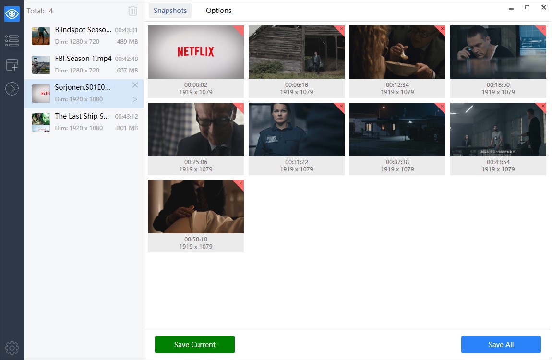Switch to the Options tab
Screen dimensions: 552x360
(218, 11)
